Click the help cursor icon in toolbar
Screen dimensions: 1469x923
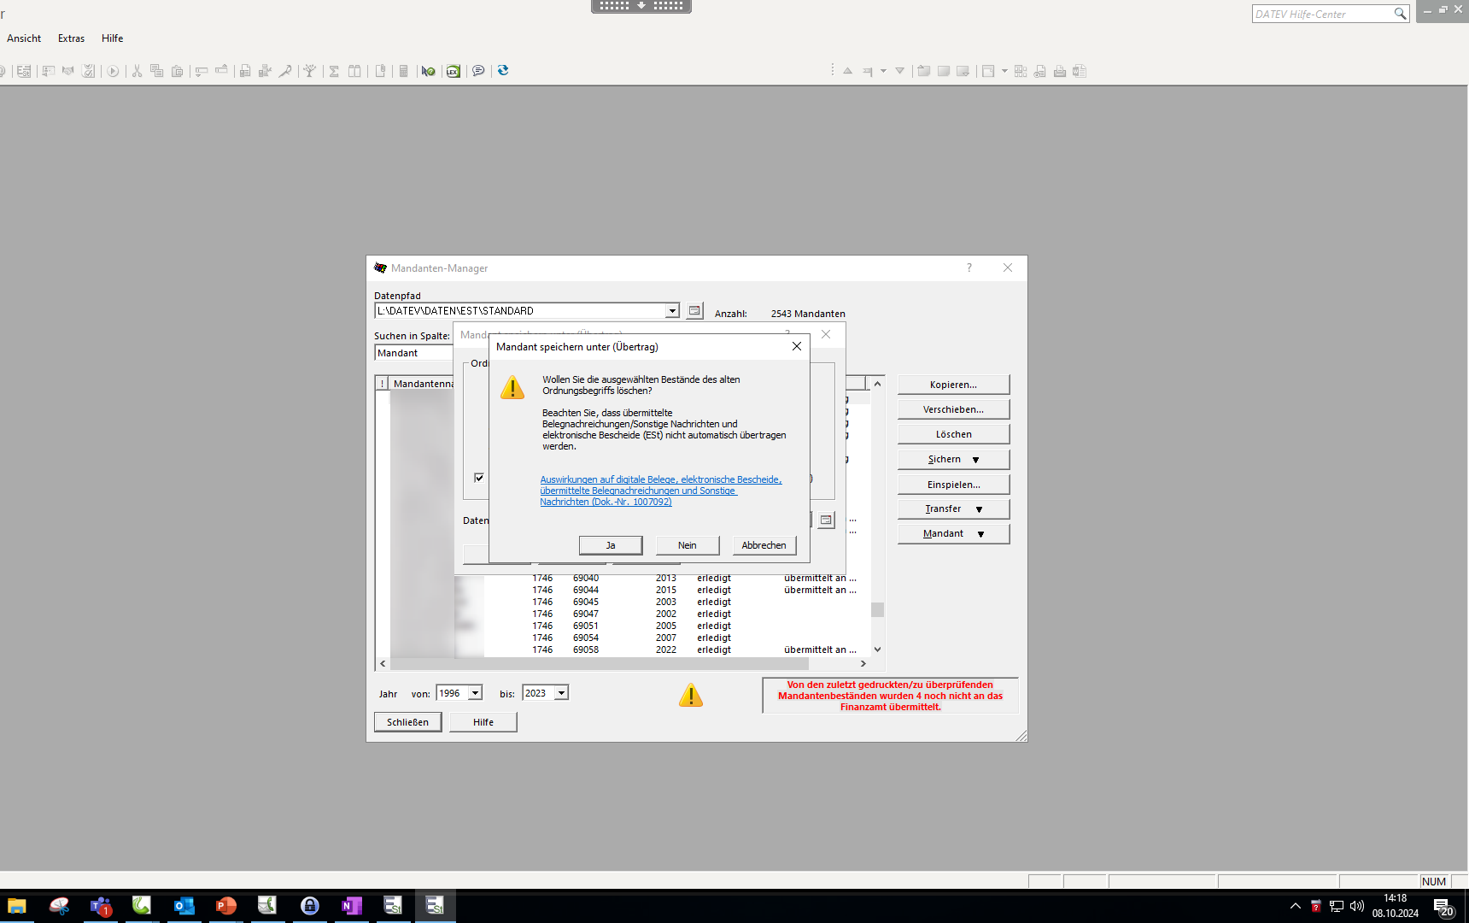(428, 71)
